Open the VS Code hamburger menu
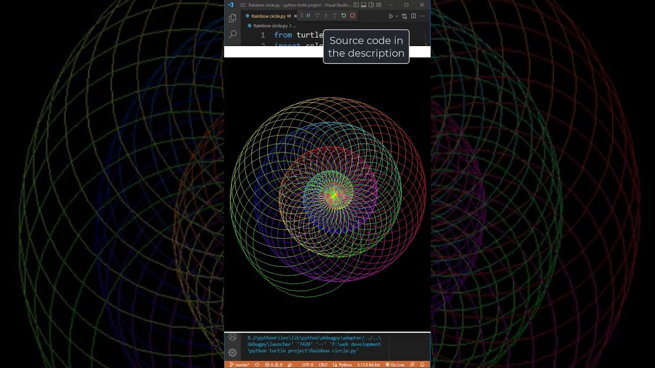The width and height of the screenshot is (655, 368). coord(243,5)
